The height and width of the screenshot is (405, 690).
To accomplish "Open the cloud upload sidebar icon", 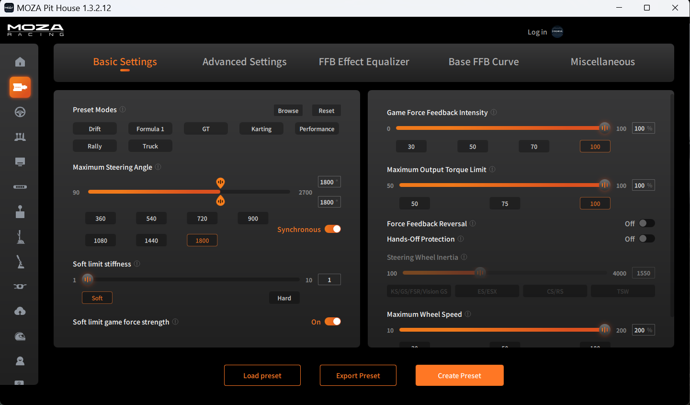I will pyautogui.click(x=20, y=312).
